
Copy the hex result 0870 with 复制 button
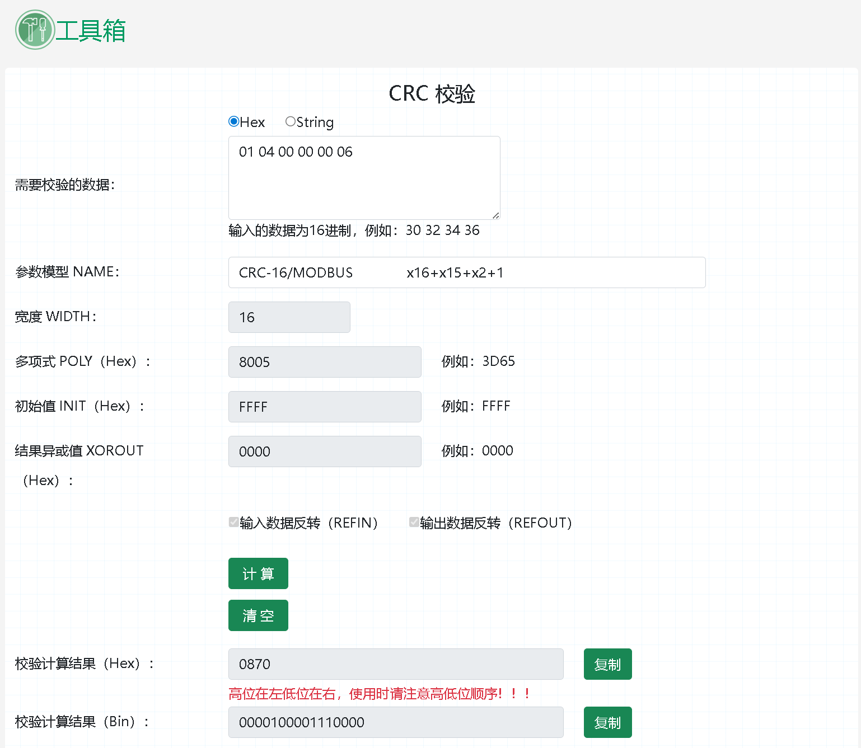pyautogui.click(x=607, y=664)
